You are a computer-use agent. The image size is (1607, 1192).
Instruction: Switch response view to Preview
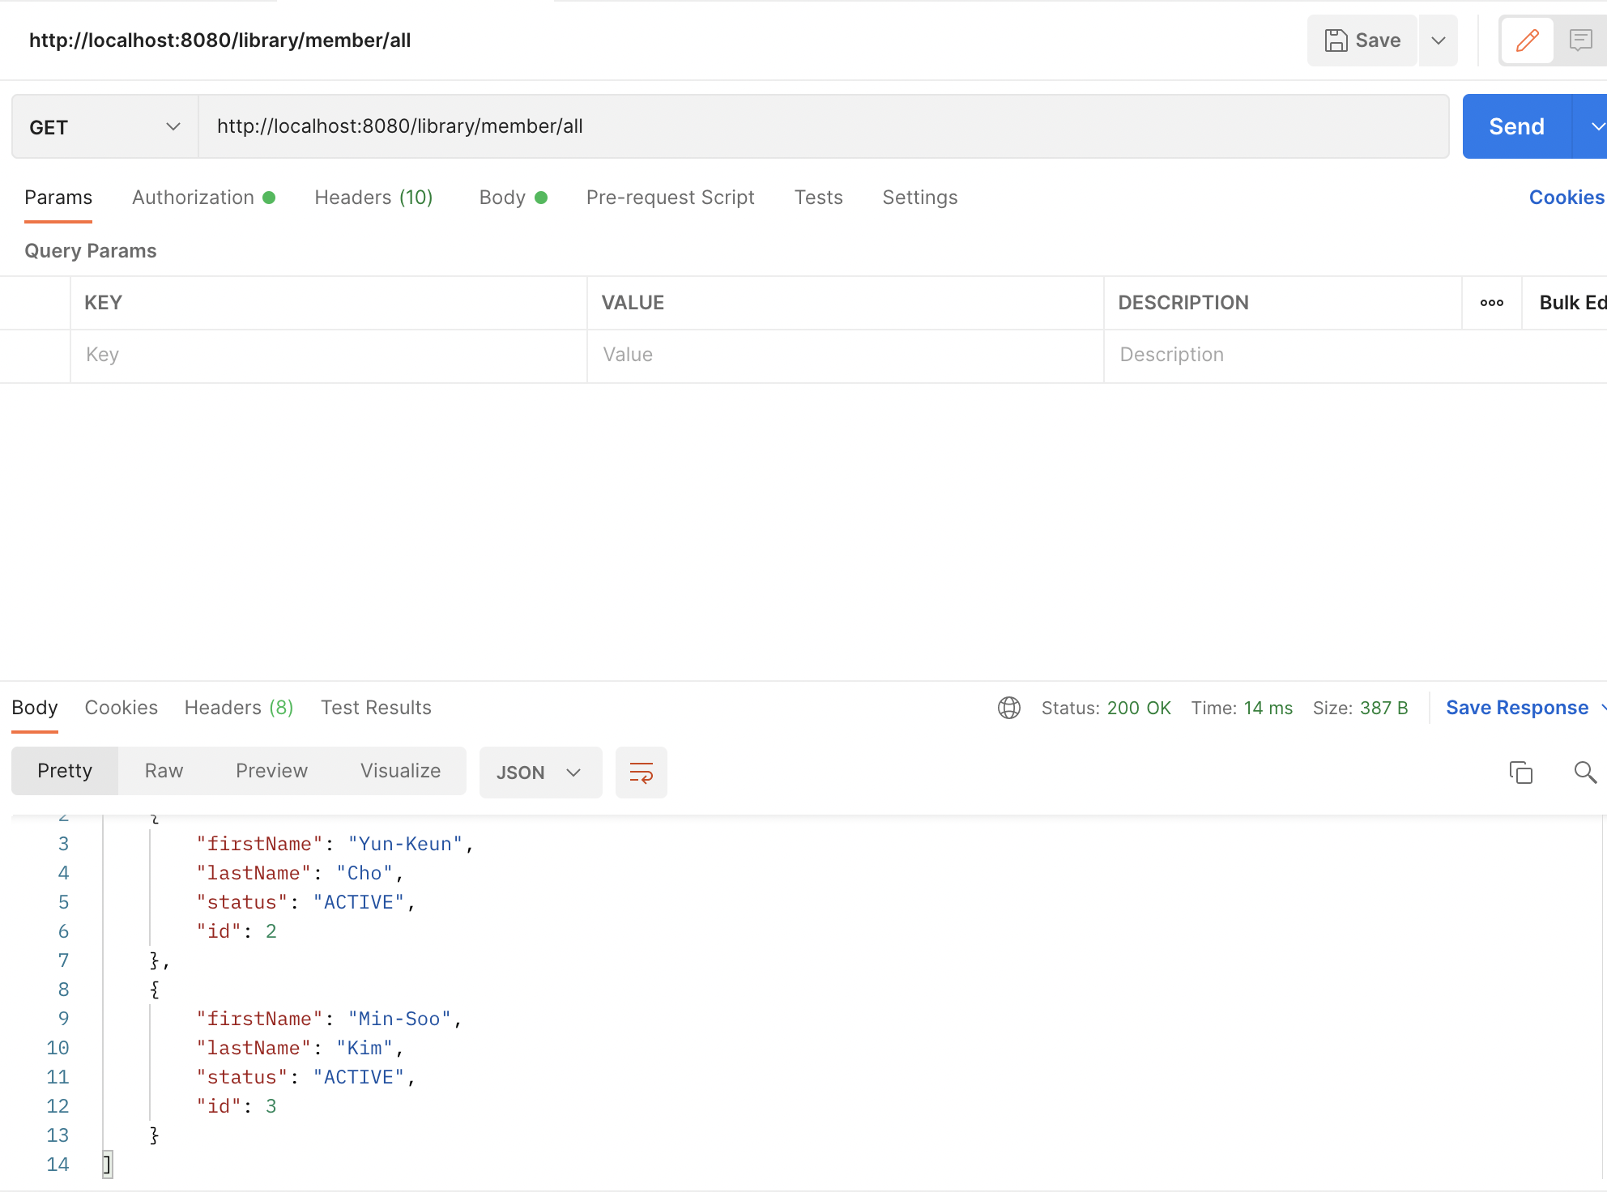[271, 770]
